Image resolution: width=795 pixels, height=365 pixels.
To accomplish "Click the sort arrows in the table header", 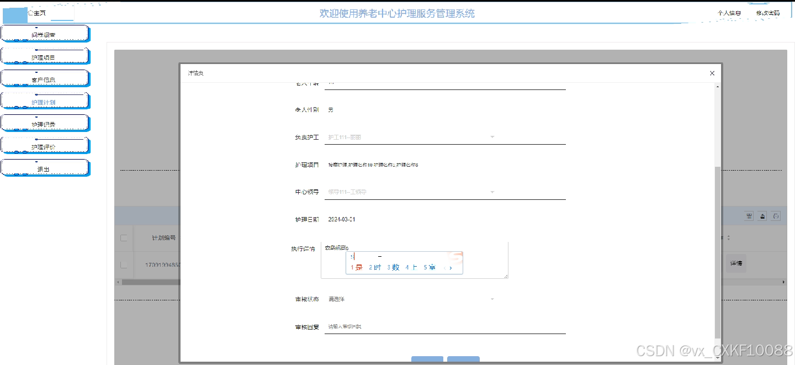I will pos(728,238).
